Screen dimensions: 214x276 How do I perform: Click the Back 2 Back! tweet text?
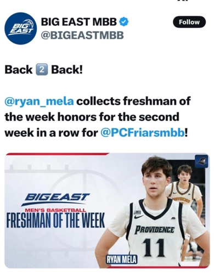pyautogui.click(x=43, y=70)
